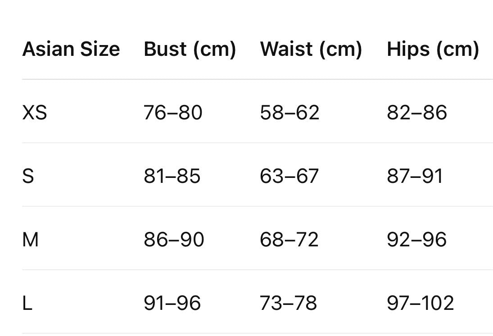Viewport: 493px width, 336px height.
Task: Click the L hips value 97–102
Action: 421,303
